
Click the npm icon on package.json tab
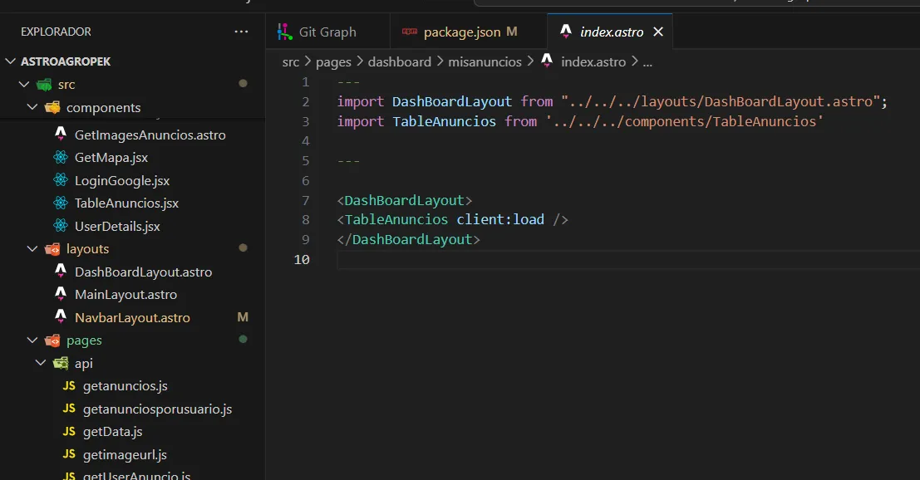click(x=410, y=32)
